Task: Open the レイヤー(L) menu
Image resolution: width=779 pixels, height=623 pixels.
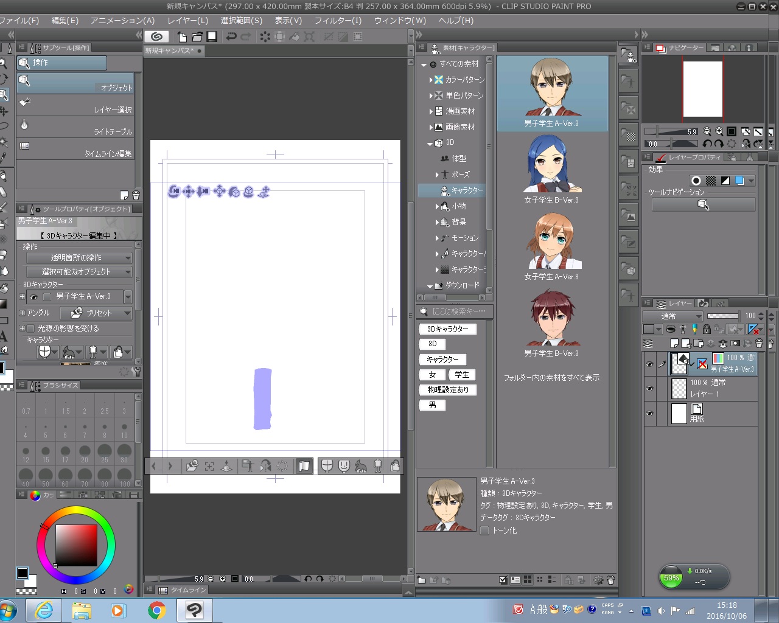Action: point(187,20)
